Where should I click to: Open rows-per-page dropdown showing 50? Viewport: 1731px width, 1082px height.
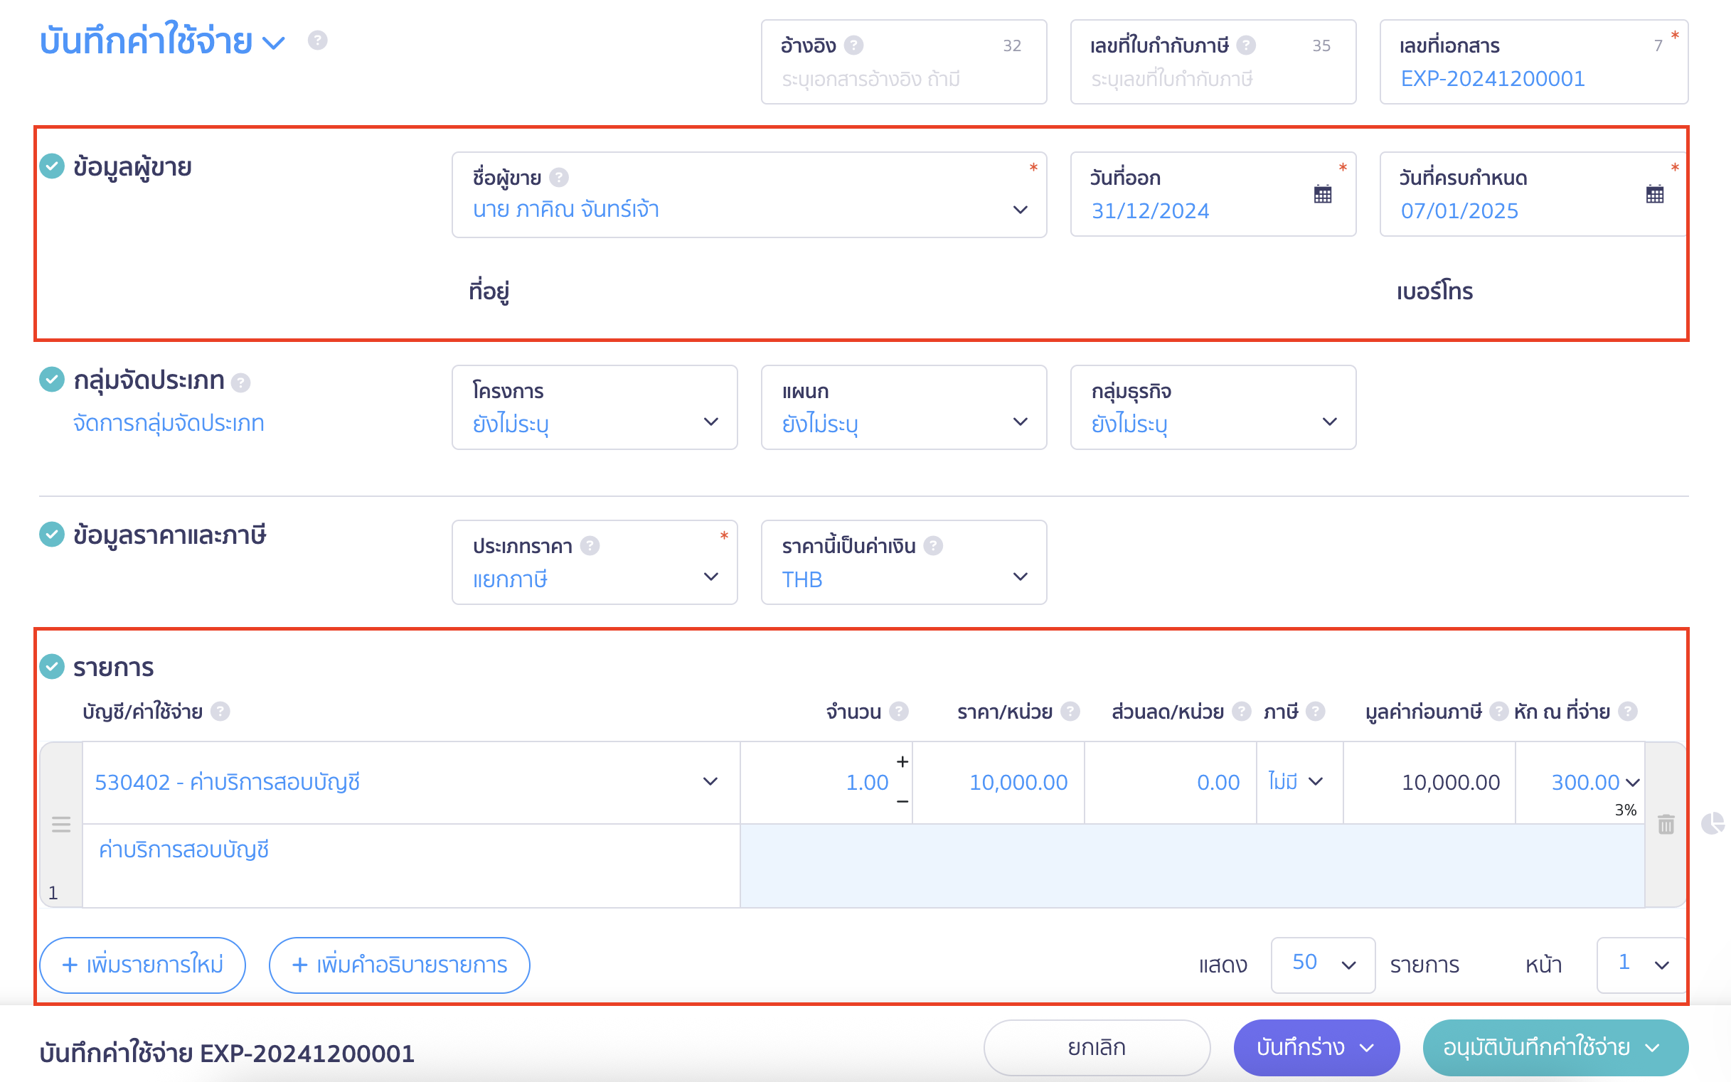1323,965
